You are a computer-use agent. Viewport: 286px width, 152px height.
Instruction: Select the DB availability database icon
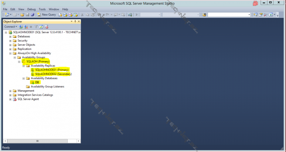[32, 82]
